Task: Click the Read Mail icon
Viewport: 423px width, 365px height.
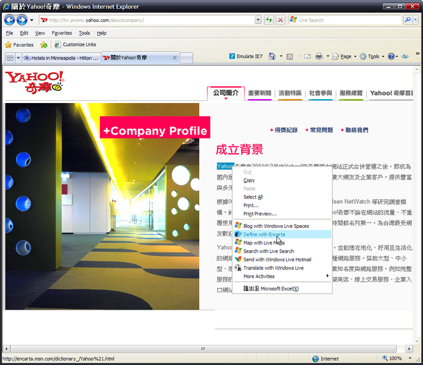Action: pos(307,57)
